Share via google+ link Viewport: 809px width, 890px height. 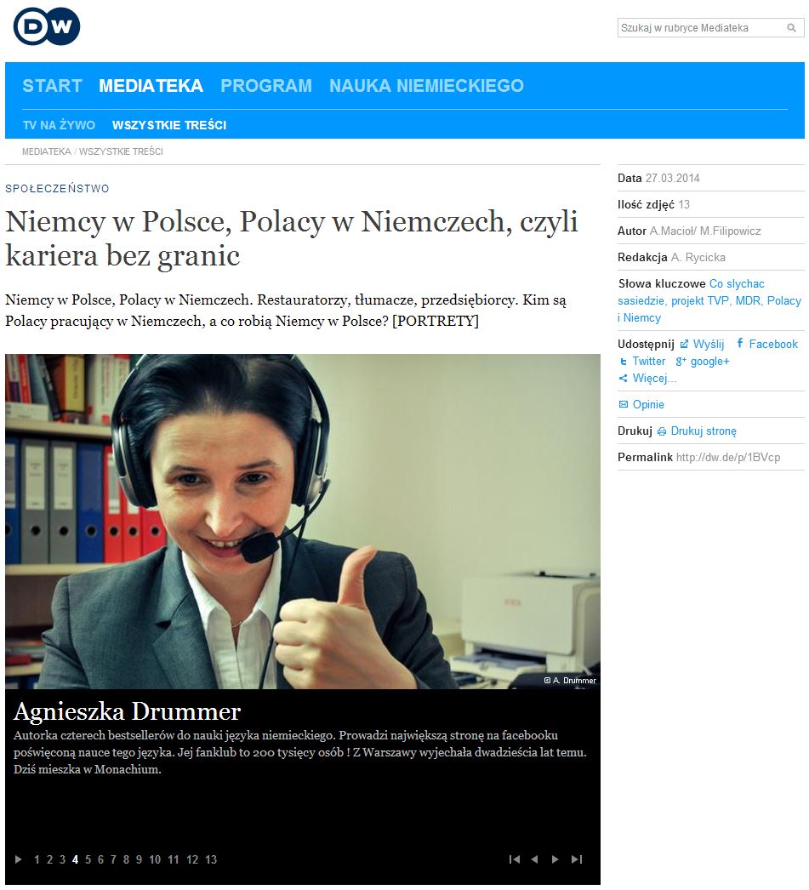point(703,361)
